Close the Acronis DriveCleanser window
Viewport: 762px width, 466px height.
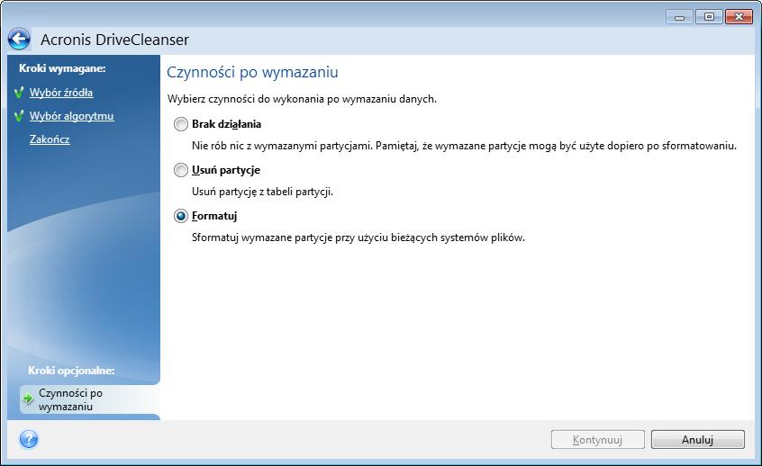point(739,17)
